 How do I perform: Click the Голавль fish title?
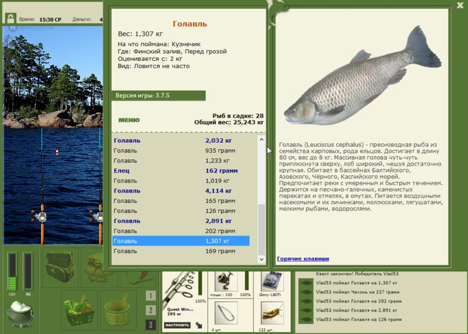[x=190, y=24]
